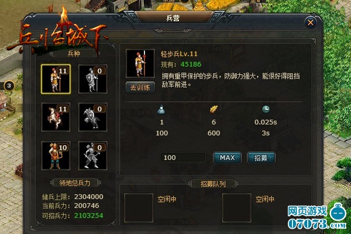The height and width of the screenshot is (234, 351).
Task: Select the level 10 hammer warrior icon
Action: [x=56, y=156]
